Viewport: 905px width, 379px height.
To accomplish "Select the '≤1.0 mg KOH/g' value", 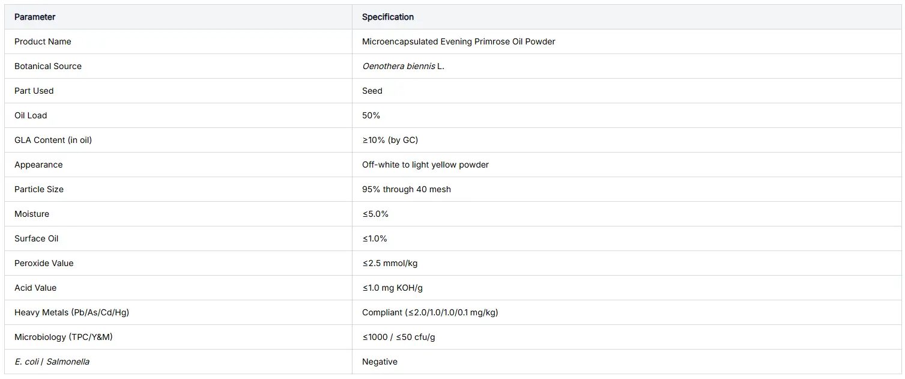I will (393, 288).
